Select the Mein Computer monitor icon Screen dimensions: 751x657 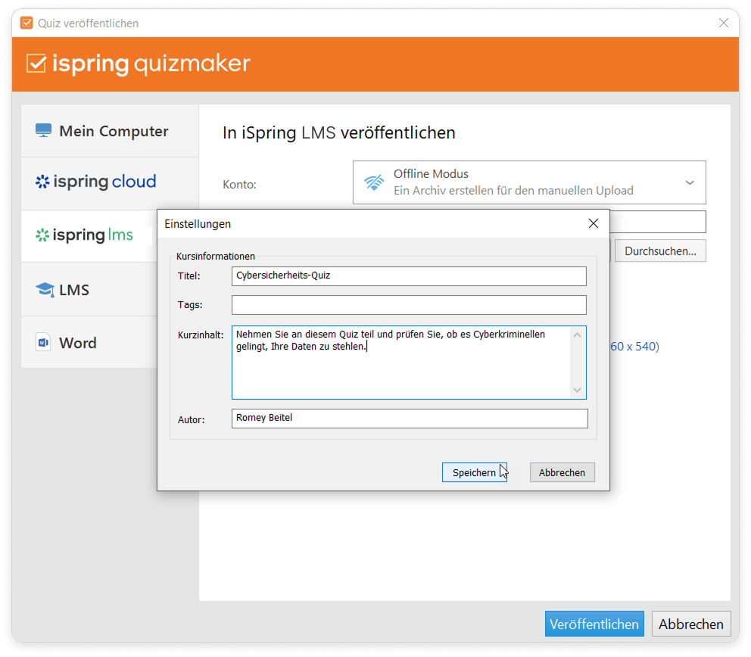pyautogui.click(x=44, y=130)
